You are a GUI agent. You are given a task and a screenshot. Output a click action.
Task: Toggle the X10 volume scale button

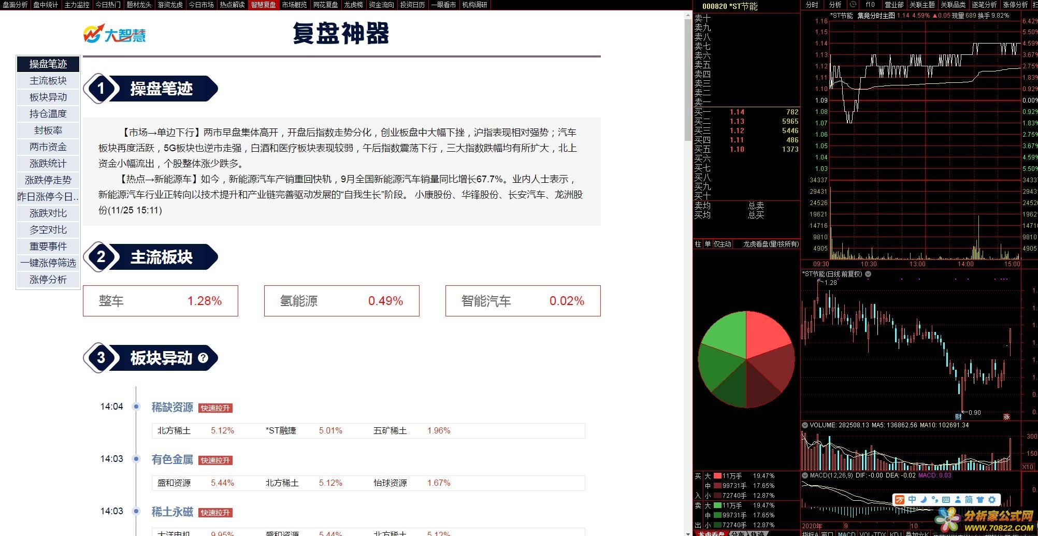[x=1028, y=467]
